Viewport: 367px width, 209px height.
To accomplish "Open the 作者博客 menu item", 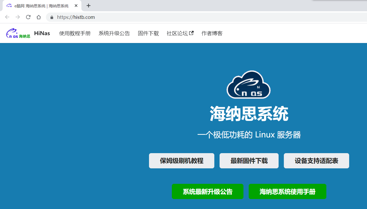I will 212,33.
